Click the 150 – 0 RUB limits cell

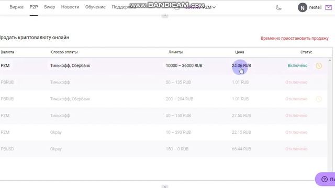(x=177, y=149)
